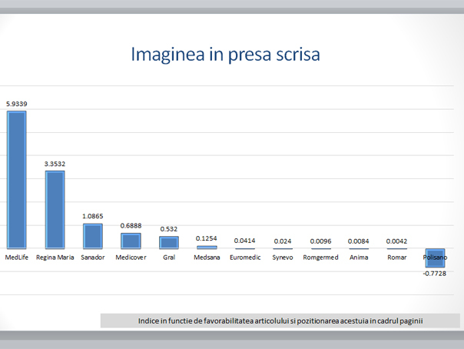This screenshot has height=349, width=464.
Task: Click the Euromedic axis label
Action: pos(245,258)
